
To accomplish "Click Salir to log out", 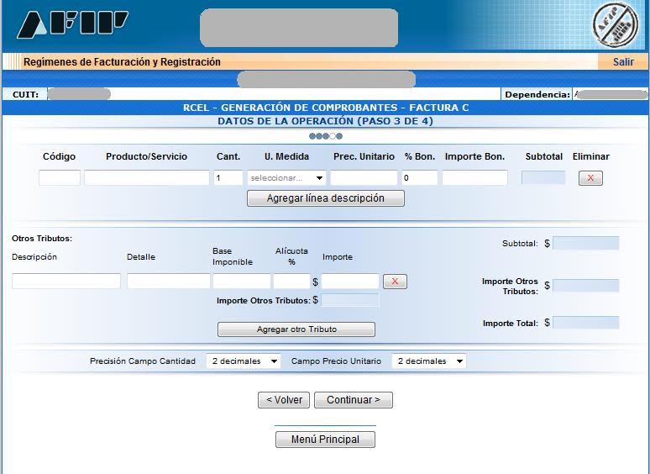I will 623,62.
